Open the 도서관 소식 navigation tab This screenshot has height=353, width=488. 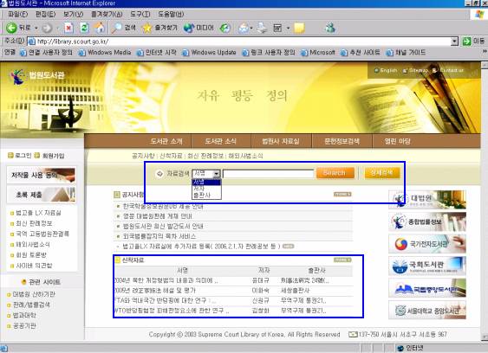[221, 141]
